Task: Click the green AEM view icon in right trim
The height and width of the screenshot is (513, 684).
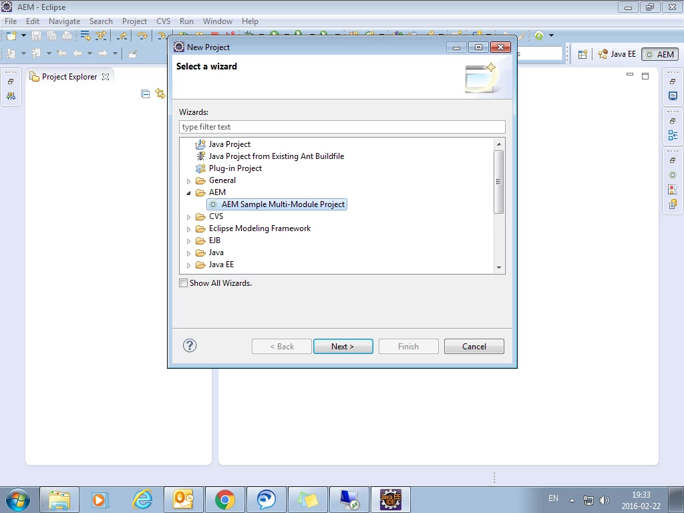Action: 673,175
